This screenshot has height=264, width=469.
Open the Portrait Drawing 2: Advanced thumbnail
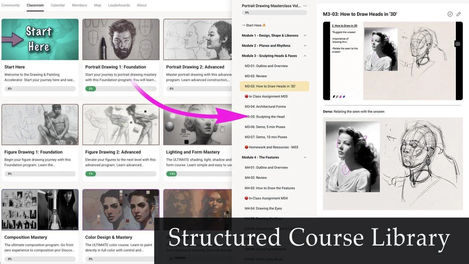[x=198, y=39]
